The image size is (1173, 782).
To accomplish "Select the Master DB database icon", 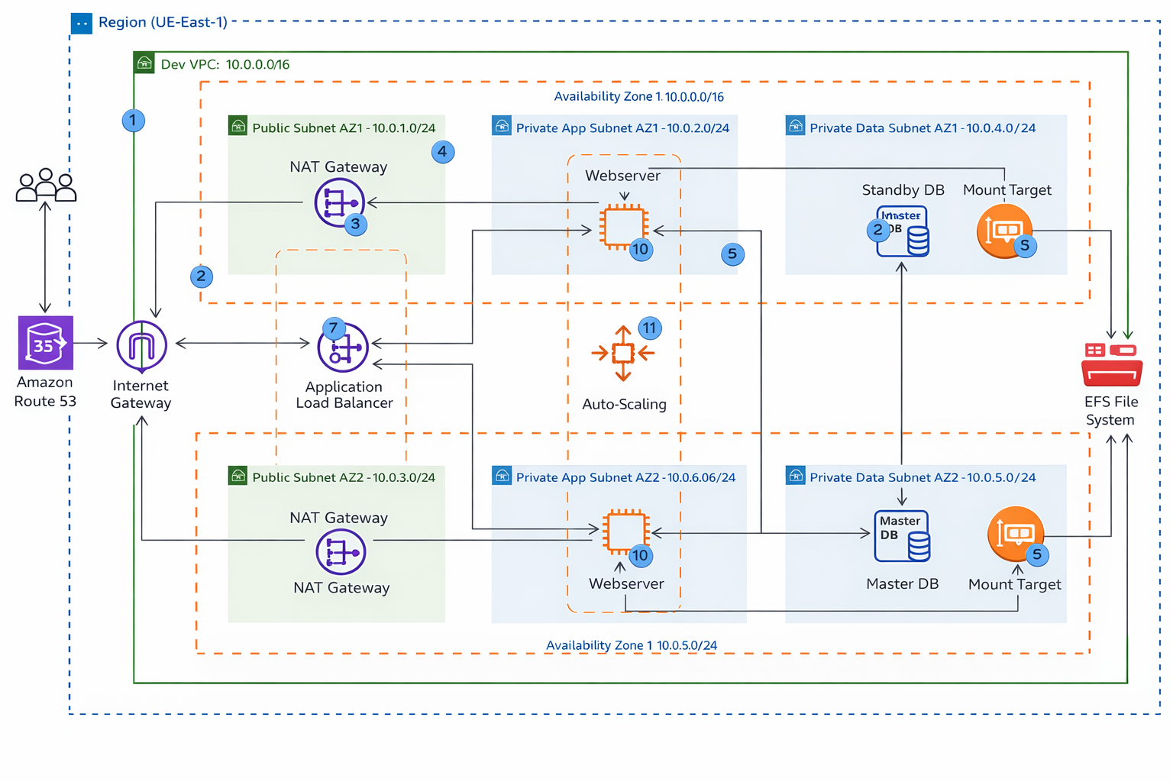I will 902,533.
